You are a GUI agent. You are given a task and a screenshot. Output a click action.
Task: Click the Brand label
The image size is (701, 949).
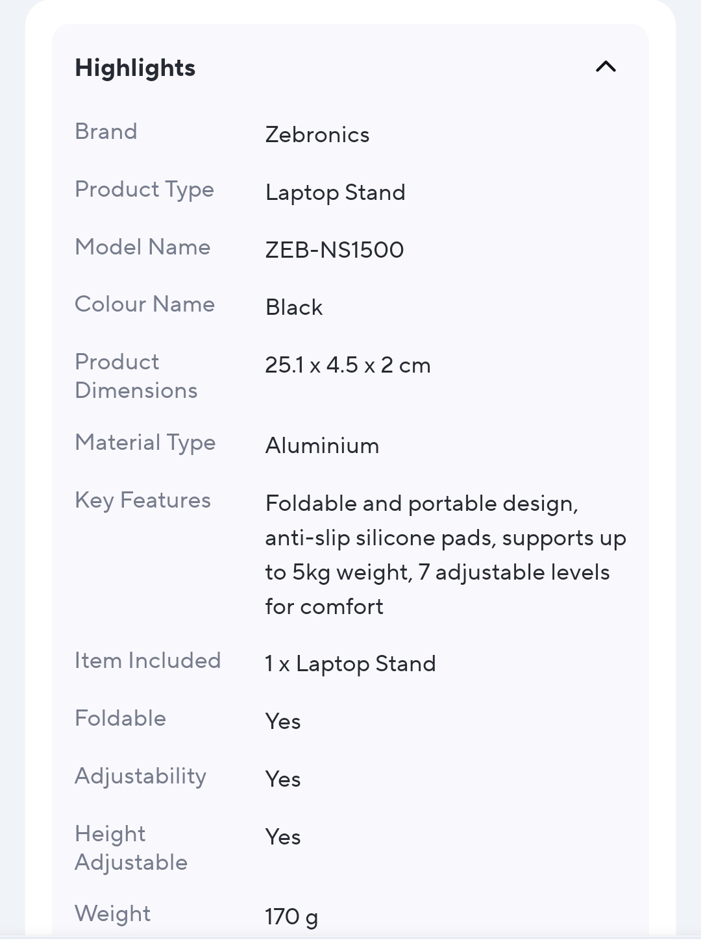(x=106, y=132)
